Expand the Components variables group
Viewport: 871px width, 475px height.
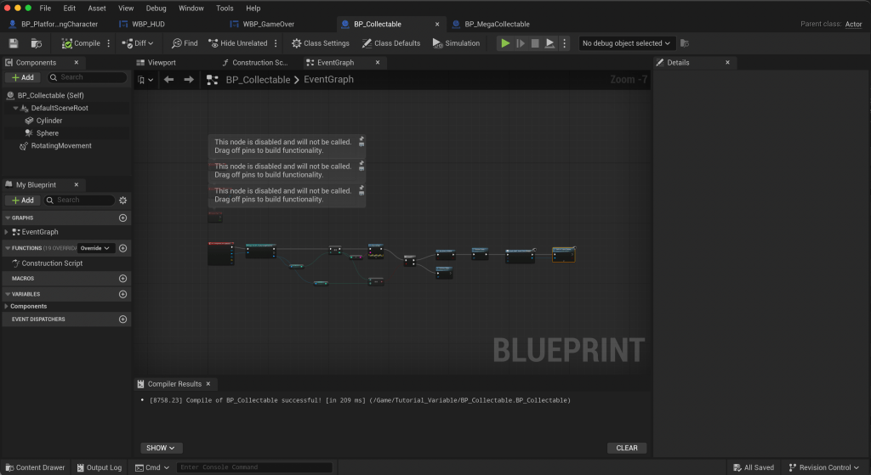(6, 306)
